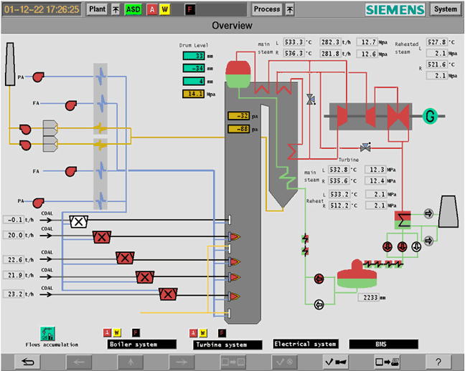The width and height of the screenshot is (465, 371).
Task: Open help with the question mark button
Action: pyautogui.click(x=438, y=362)
